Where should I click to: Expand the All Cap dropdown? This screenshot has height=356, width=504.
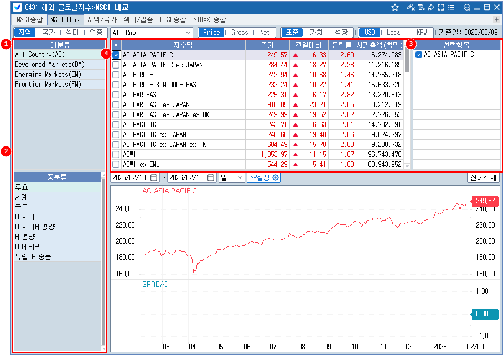188,33
